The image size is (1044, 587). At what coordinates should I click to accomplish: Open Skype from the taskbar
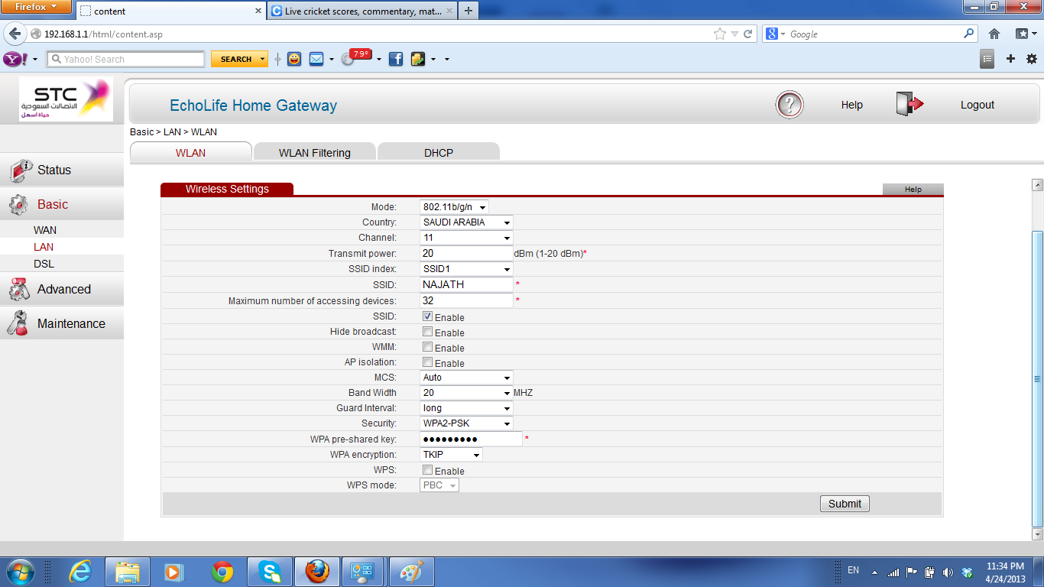tap(269, 571)
